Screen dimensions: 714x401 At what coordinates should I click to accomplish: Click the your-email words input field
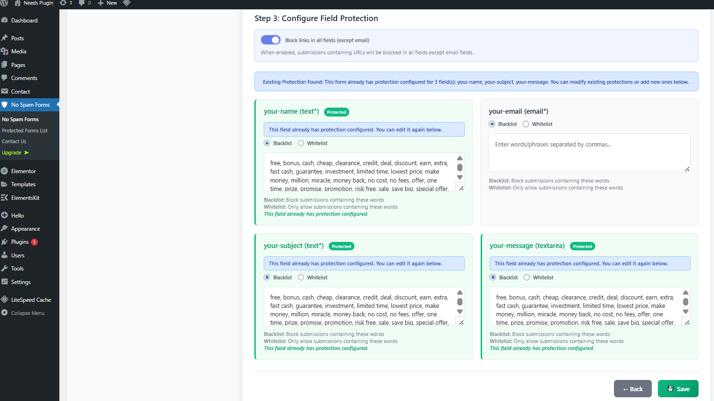coord(589,153)
